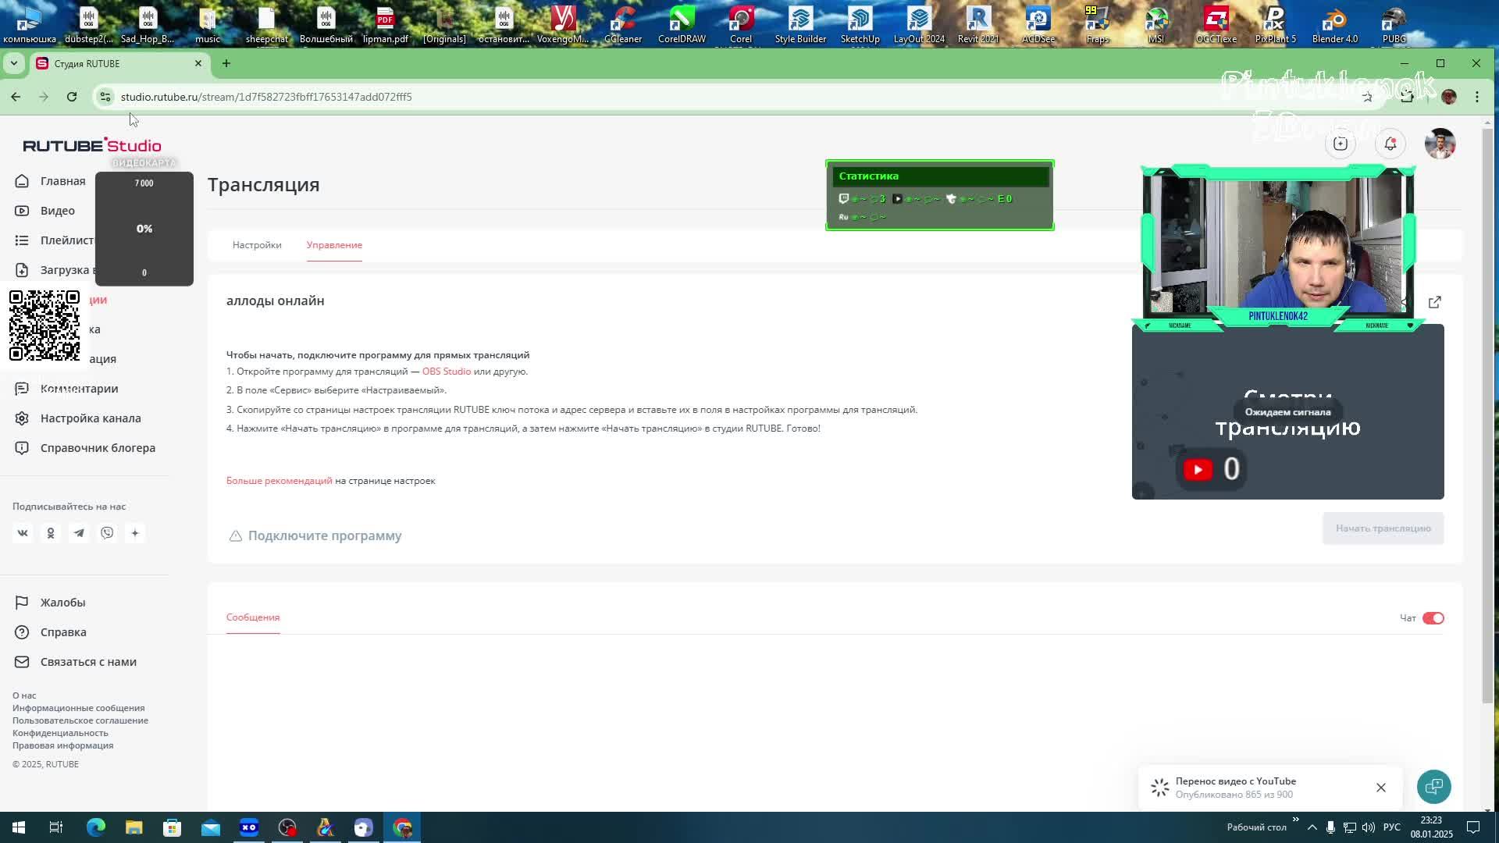Screen dimensions: 1499x843
Task: Toggle the Чат switch off
Action: 1433,618
